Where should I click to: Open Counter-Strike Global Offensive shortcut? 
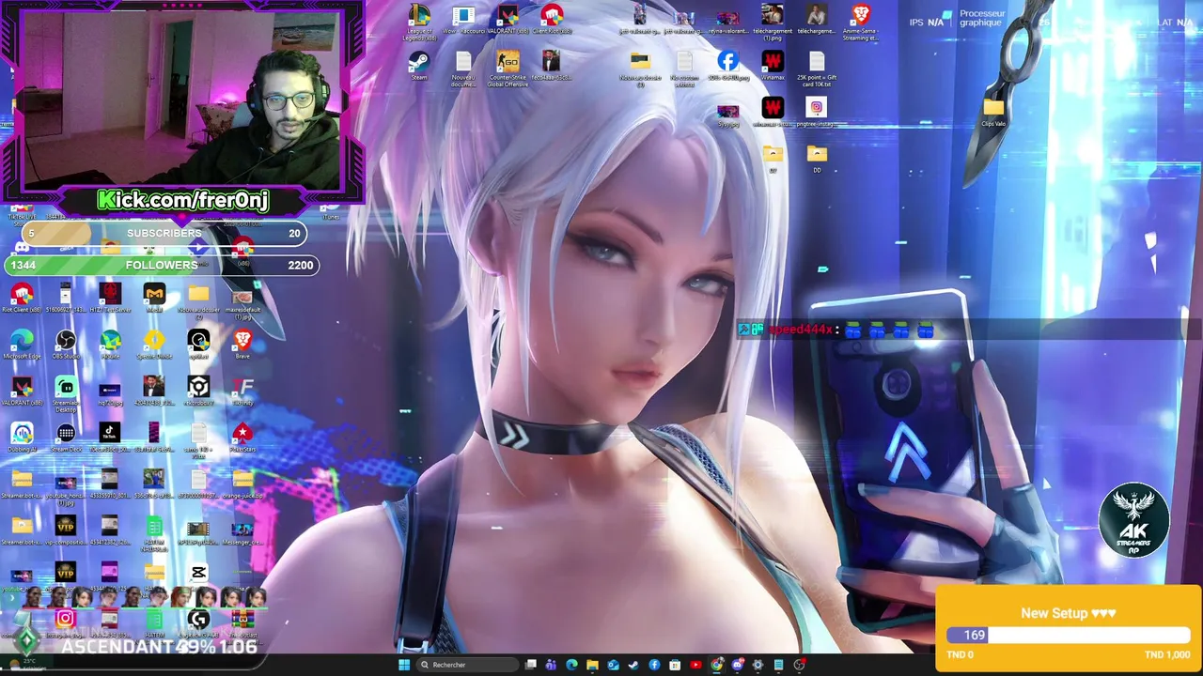508,69
